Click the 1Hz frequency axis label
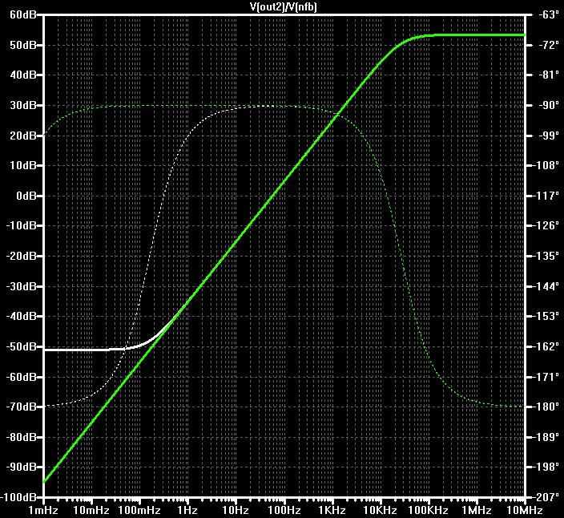This screenshot has width=564, height=518. click(188, 510)
